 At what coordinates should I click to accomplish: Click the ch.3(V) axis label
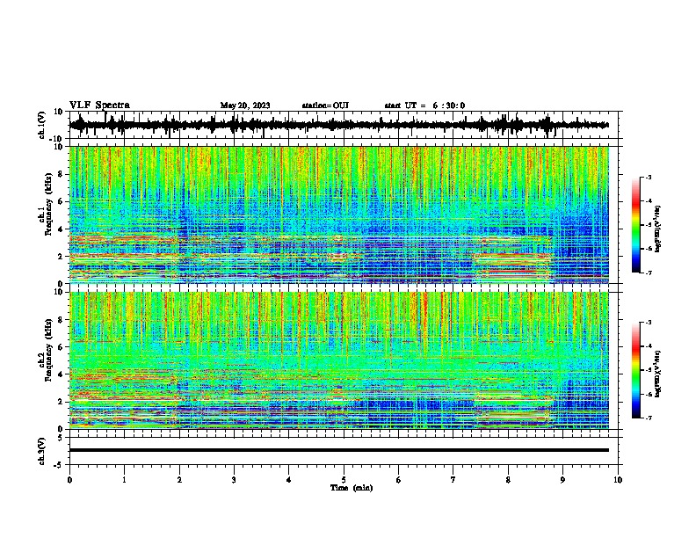point(41,452)
